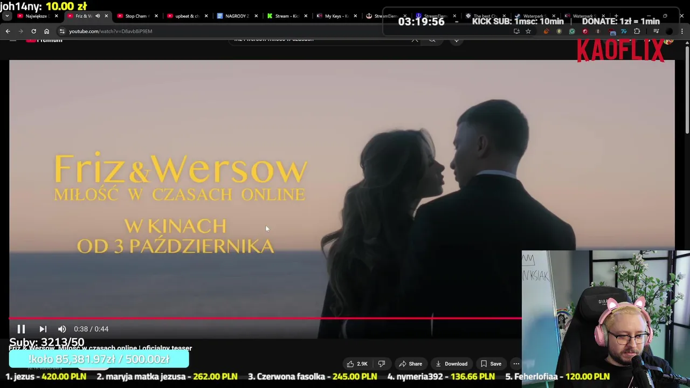
Task: Go back in browser history
Action: click(8, 31)
